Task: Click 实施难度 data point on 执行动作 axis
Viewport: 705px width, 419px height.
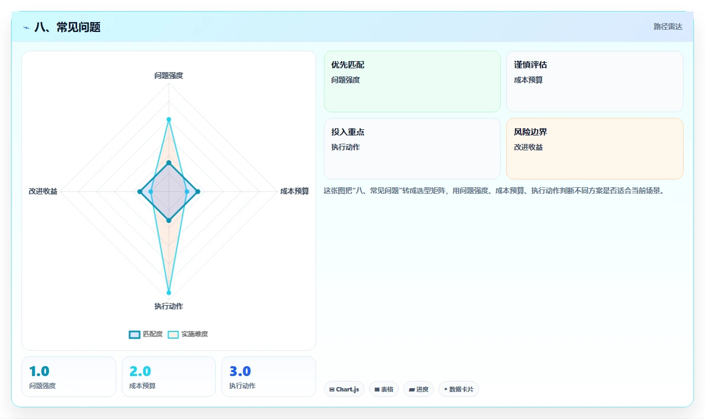Action: (169, 292)
